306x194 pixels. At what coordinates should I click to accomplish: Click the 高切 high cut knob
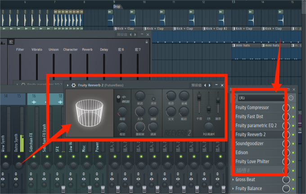point(122,112)
